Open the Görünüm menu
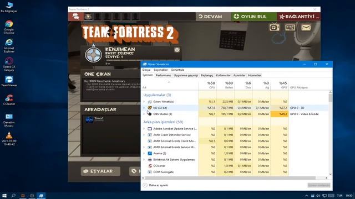Screen dimensions: 355x199 coord(177,70)
